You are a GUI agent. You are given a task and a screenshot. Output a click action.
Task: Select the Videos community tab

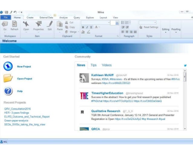[107, 65]
